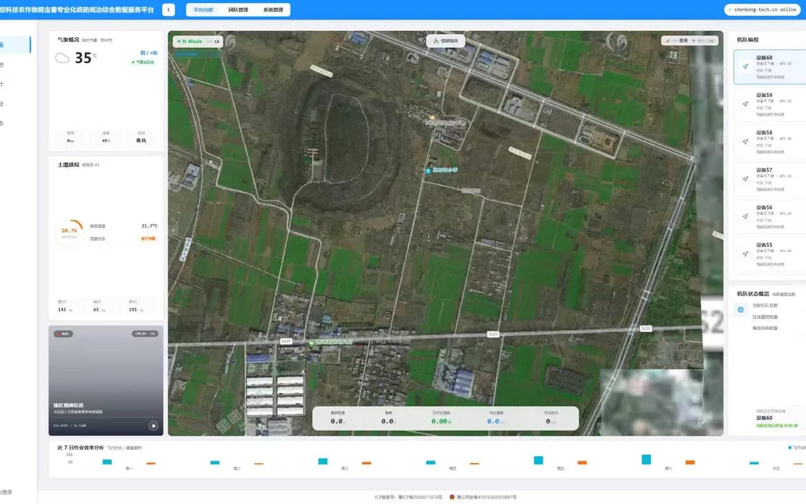Click the fleet status overview blue icon

tap(741, 310)
